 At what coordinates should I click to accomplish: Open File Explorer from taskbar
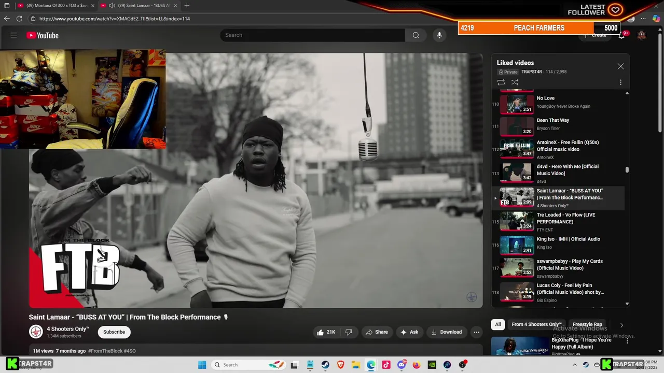(356, 365)
